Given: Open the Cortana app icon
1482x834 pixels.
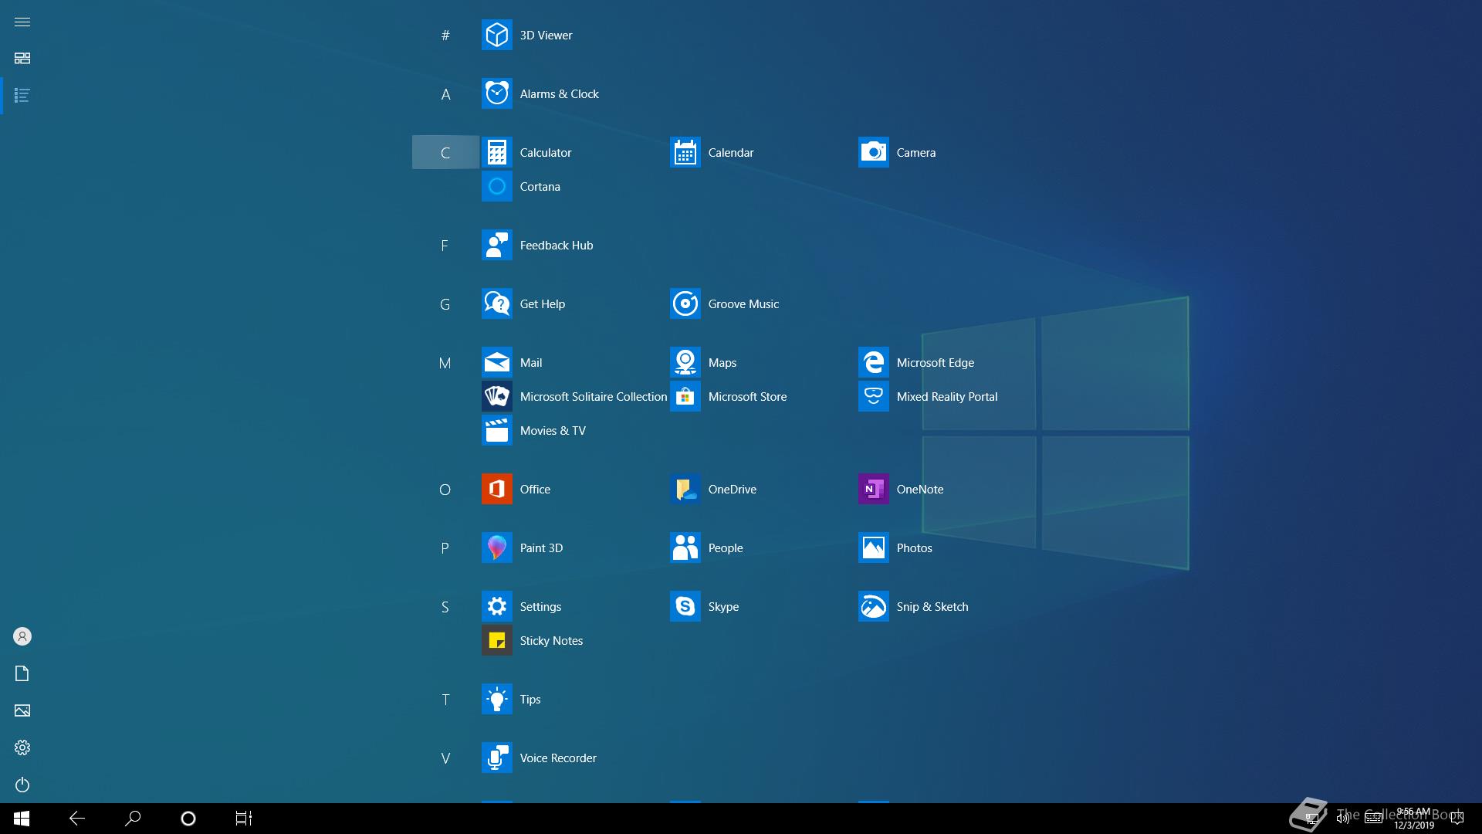Looking at the screenshot, I should click(x=496, y=186).
